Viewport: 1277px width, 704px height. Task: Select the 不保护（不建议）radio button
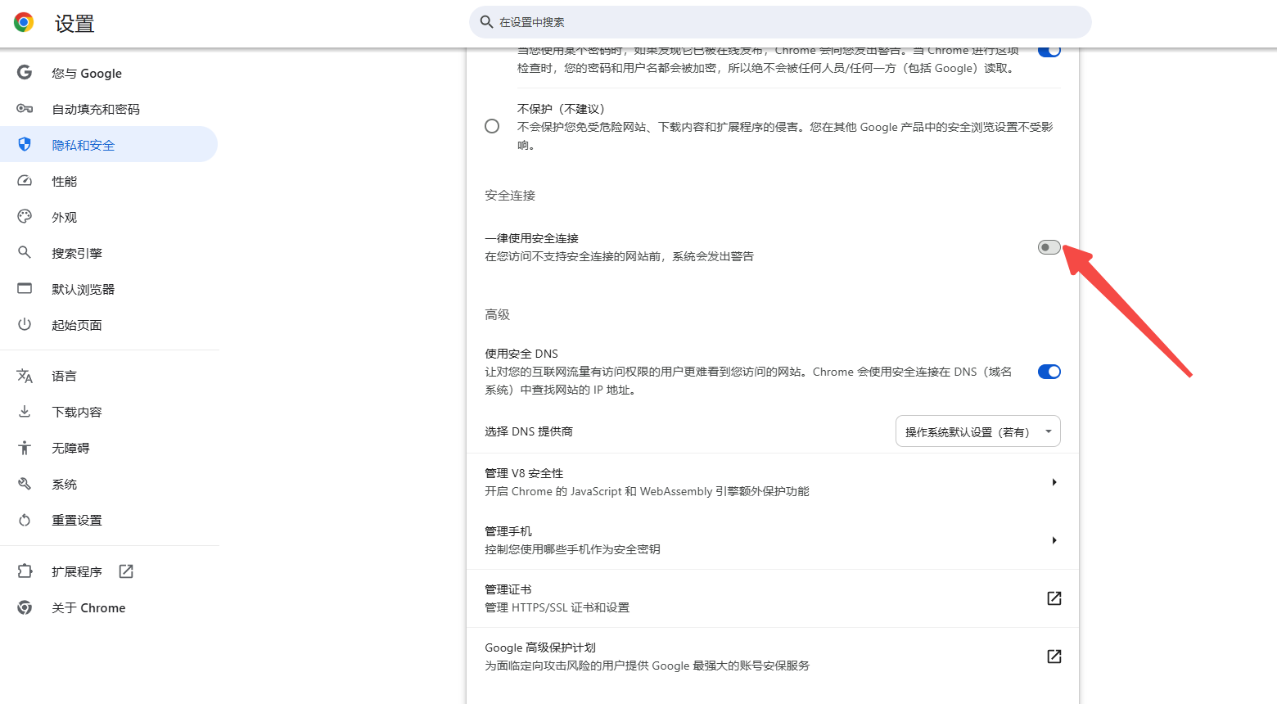pos(492,126)
